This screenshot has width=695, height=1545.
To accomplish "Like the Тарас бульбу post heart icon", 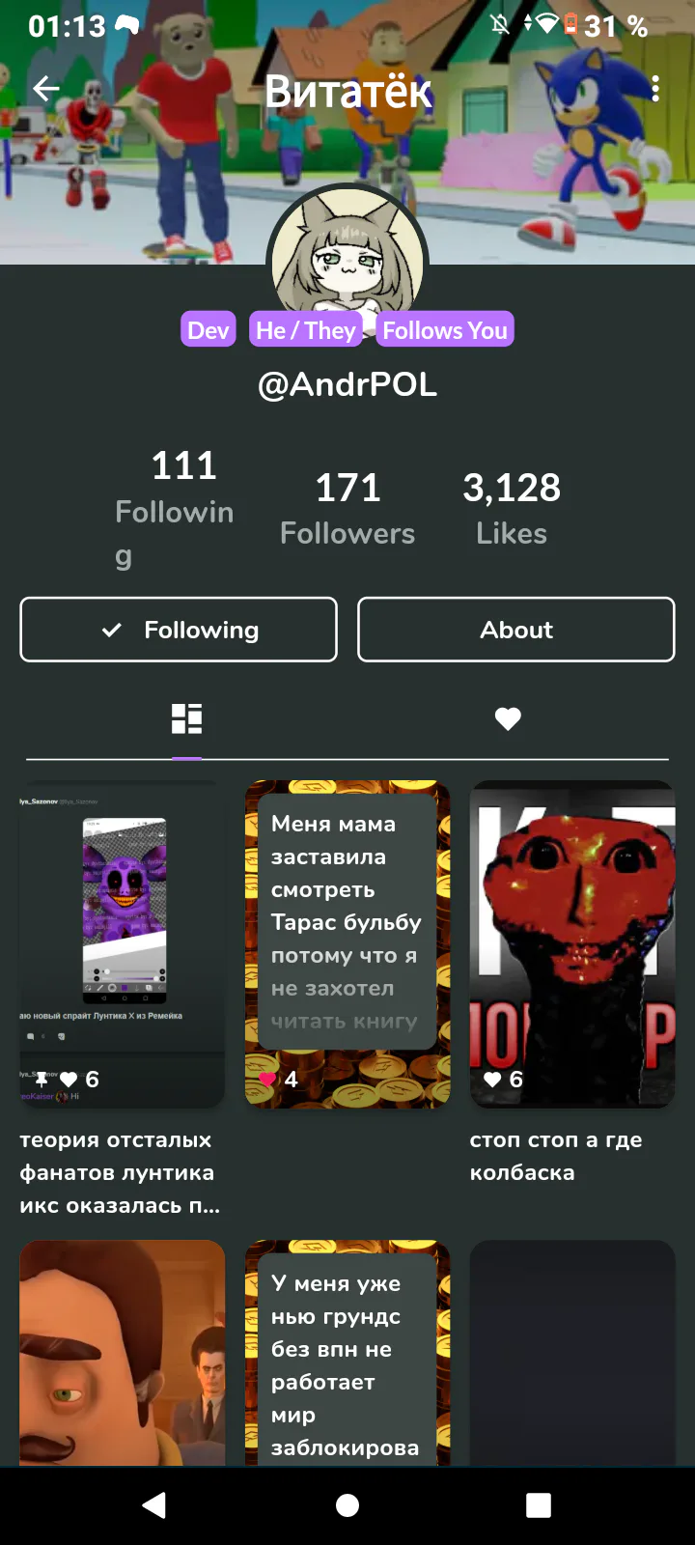I will click(267, 1080).
